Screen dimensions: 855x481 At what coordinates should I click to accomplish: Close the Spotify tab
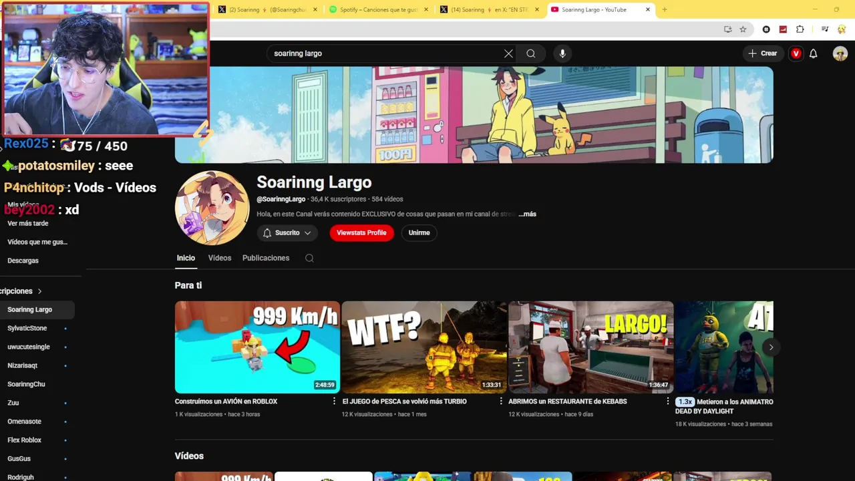pyautogui.click(x=426, y=9)
